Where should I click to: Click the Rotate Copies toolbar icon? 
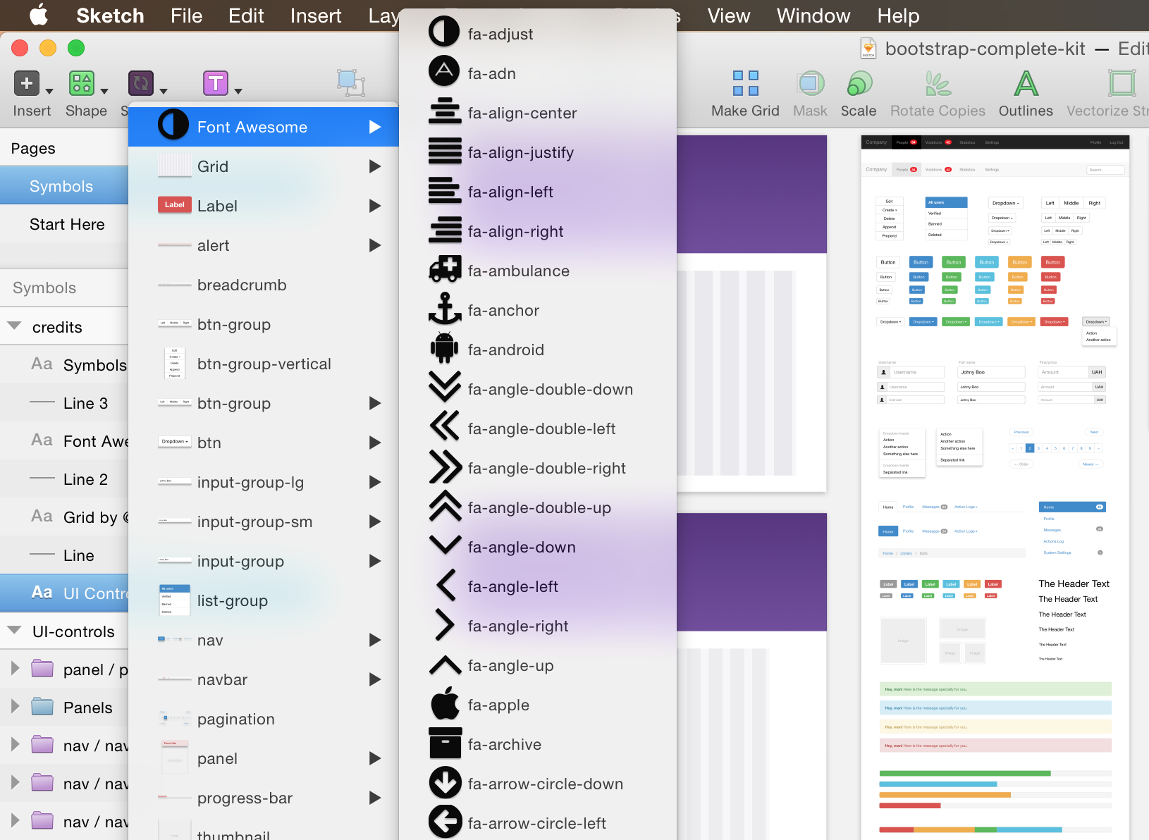[938, 83]
